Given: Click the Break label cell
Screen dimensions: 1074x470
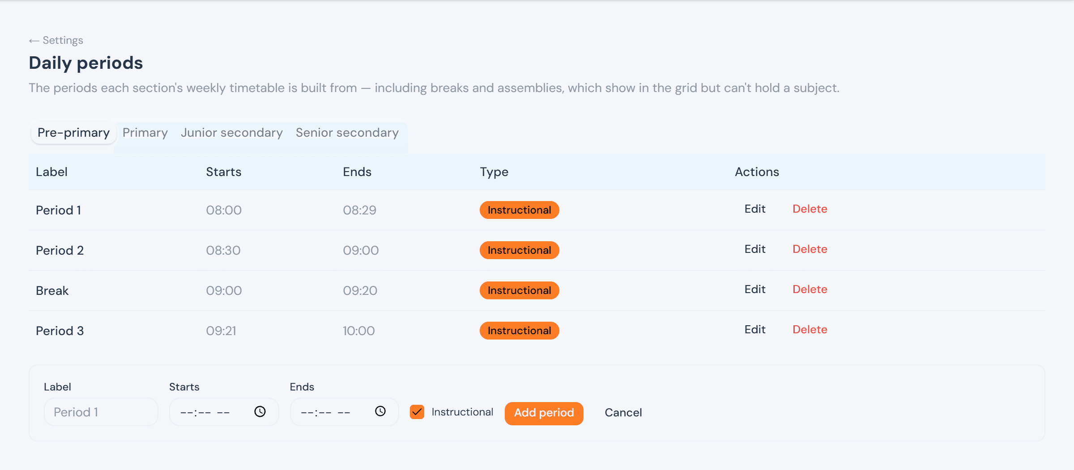Looking at the screenshot, I should coord(52,291).
